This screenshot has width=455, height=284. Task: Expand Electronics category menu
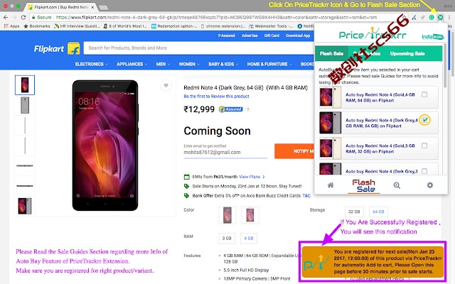coord(92,64)
